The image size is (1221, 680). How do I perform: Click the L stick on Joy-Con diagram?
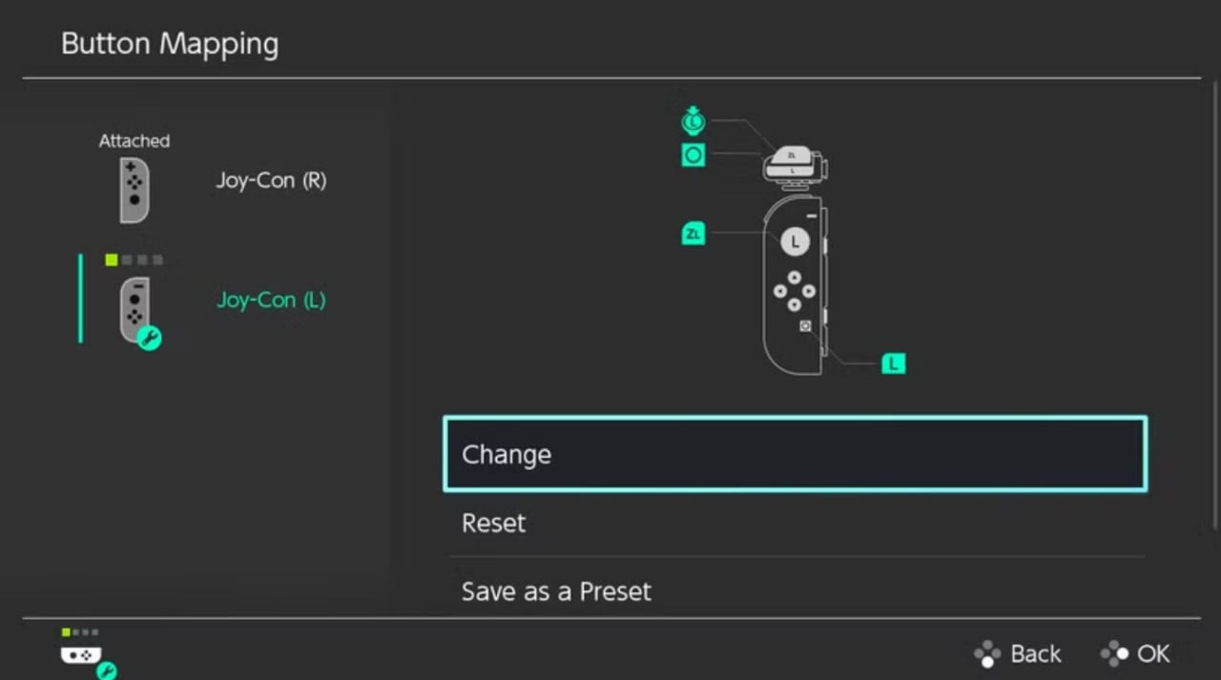pyautogui.click(x=795, y=242)
